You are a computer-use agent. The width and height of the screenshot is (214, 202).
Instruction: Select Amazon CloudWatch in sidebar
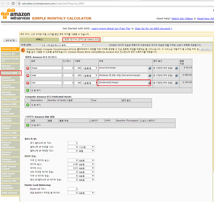[10, 93]
